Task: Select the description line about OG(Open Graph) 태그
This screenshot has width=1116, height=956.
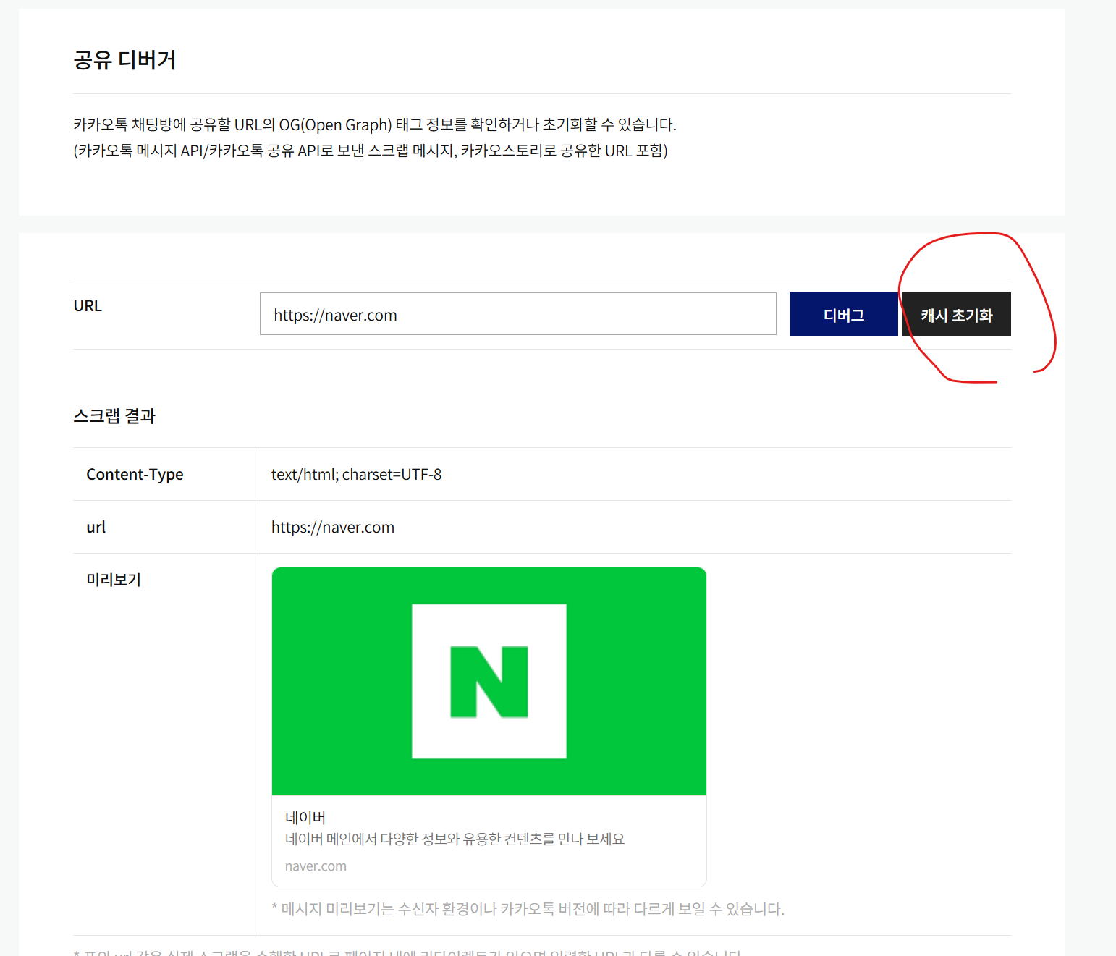Action: (x=375, y=124)
